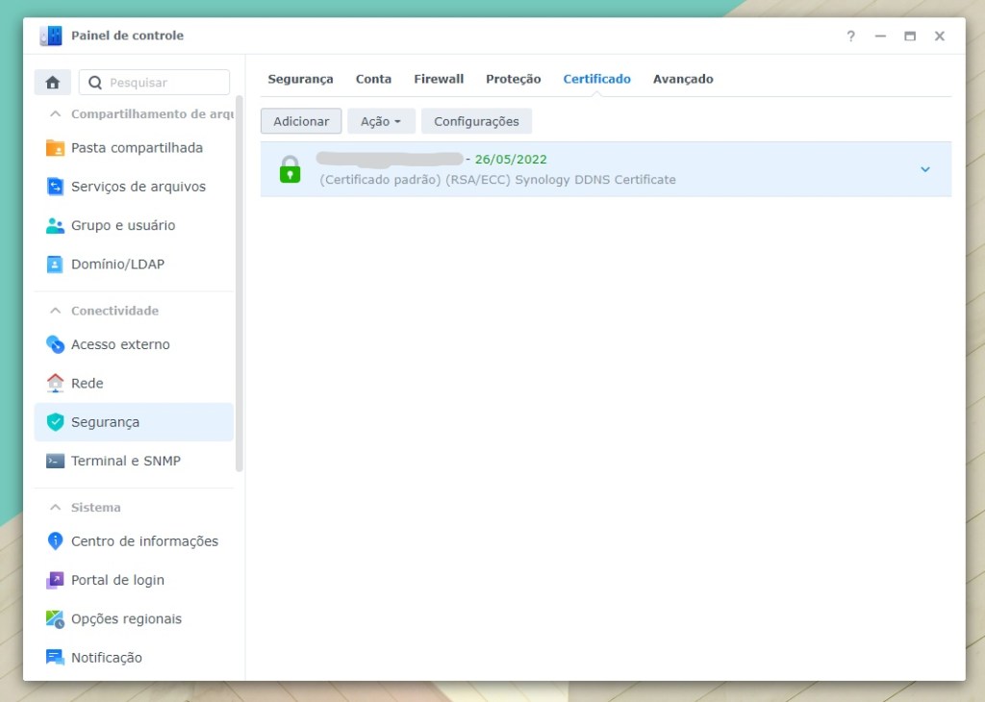
Task: Click the Adicionar button
Action: 301,121
